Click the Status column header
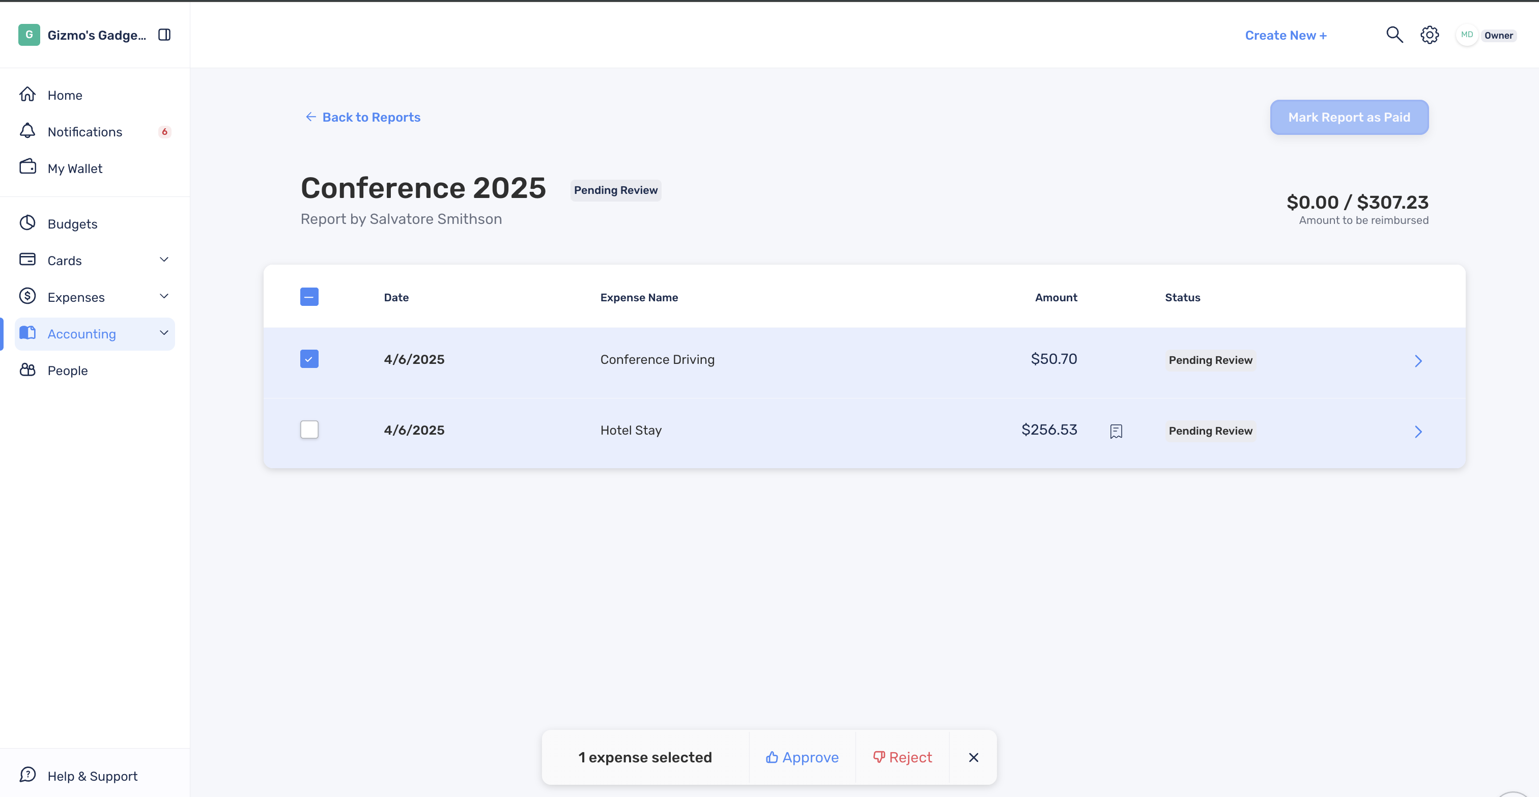Viewport: 1539px width, 797px height. pyautogui.click(x=1182, y=298)
